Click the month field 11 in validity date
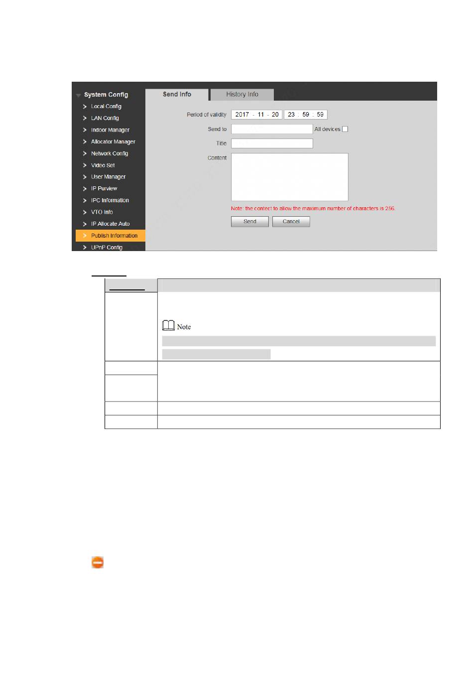The height and width of the screenshot is (682, 473). click(261, 115)
